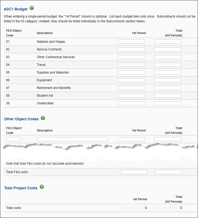The height and width of the screenshot is (218, 198).
Task: Click help icon next to Total Project Costs
Action: click(x=42, y=187)
